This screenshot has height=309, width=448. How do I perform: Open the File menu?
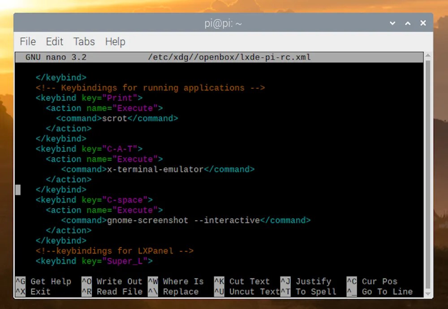(x=27, y=42)
